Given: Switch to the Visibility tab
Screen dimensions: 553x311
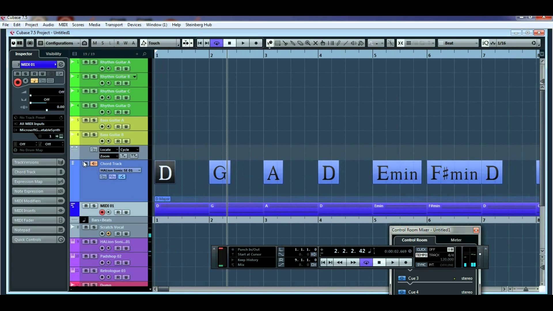Looking at the screenshot, I should click(x=54, y=54).
